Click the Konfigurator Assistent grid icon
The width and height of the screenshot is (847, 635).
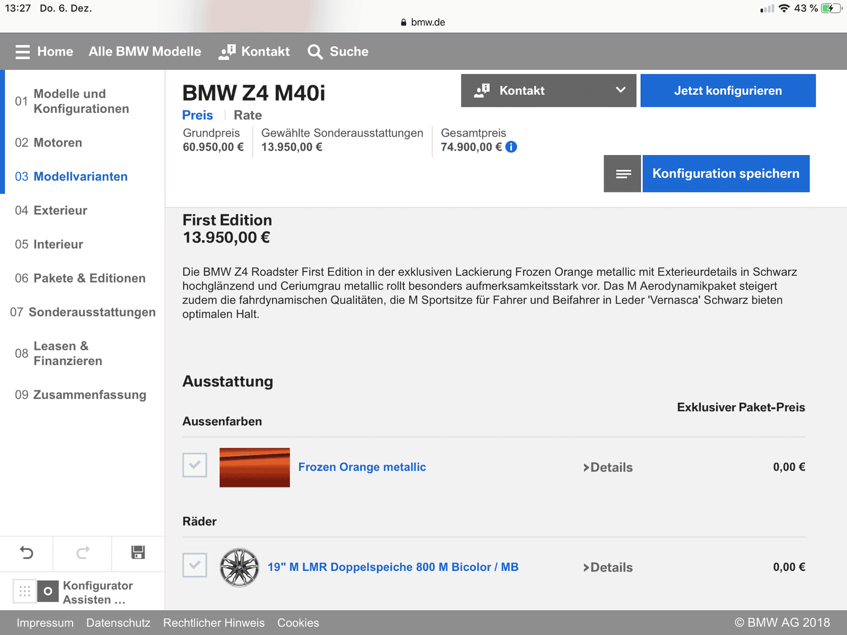tap(25, 591)
